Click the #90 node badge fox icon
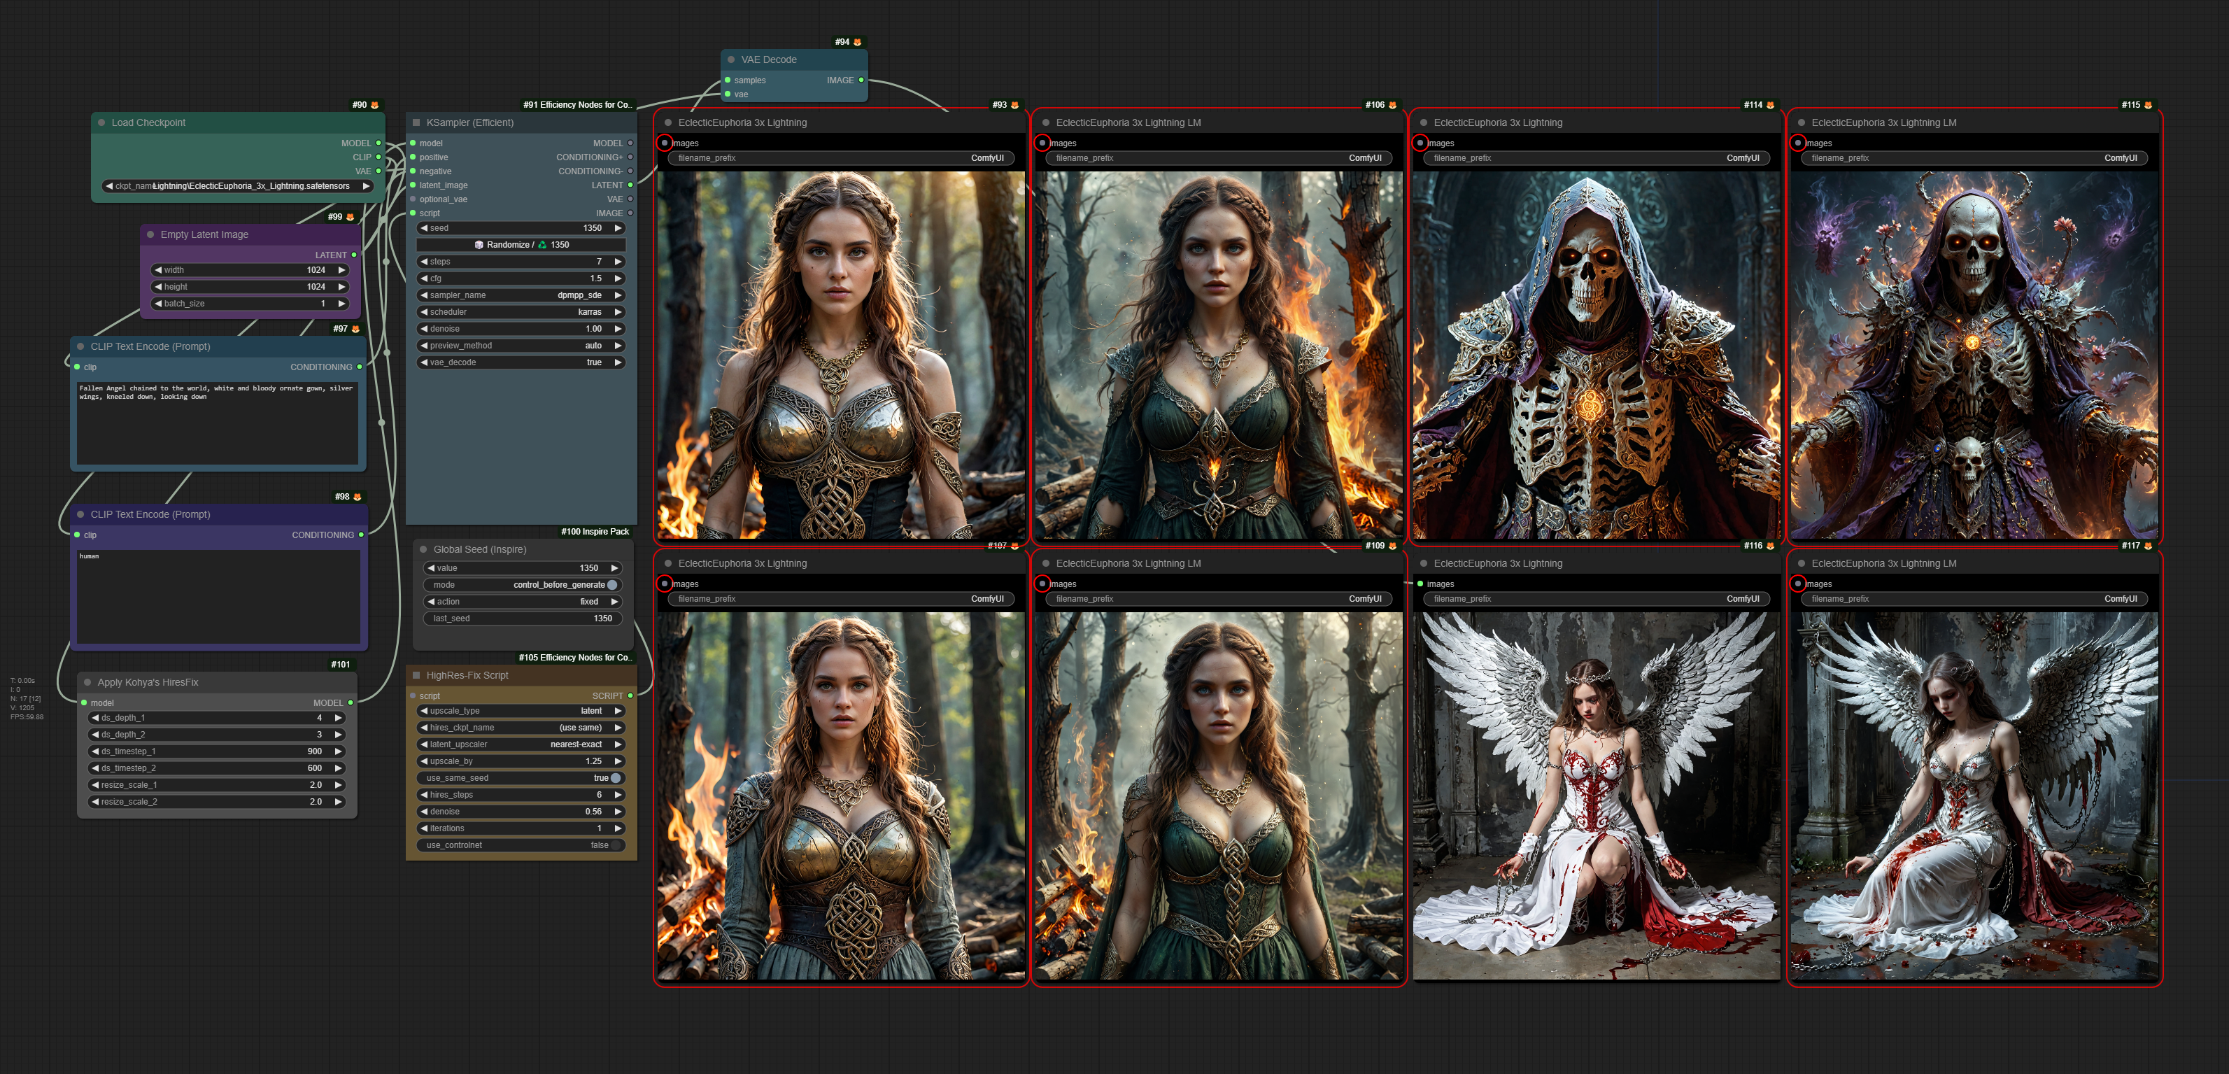The height and width of the screenshot is (1074, 2229). (x=375, y=105)
